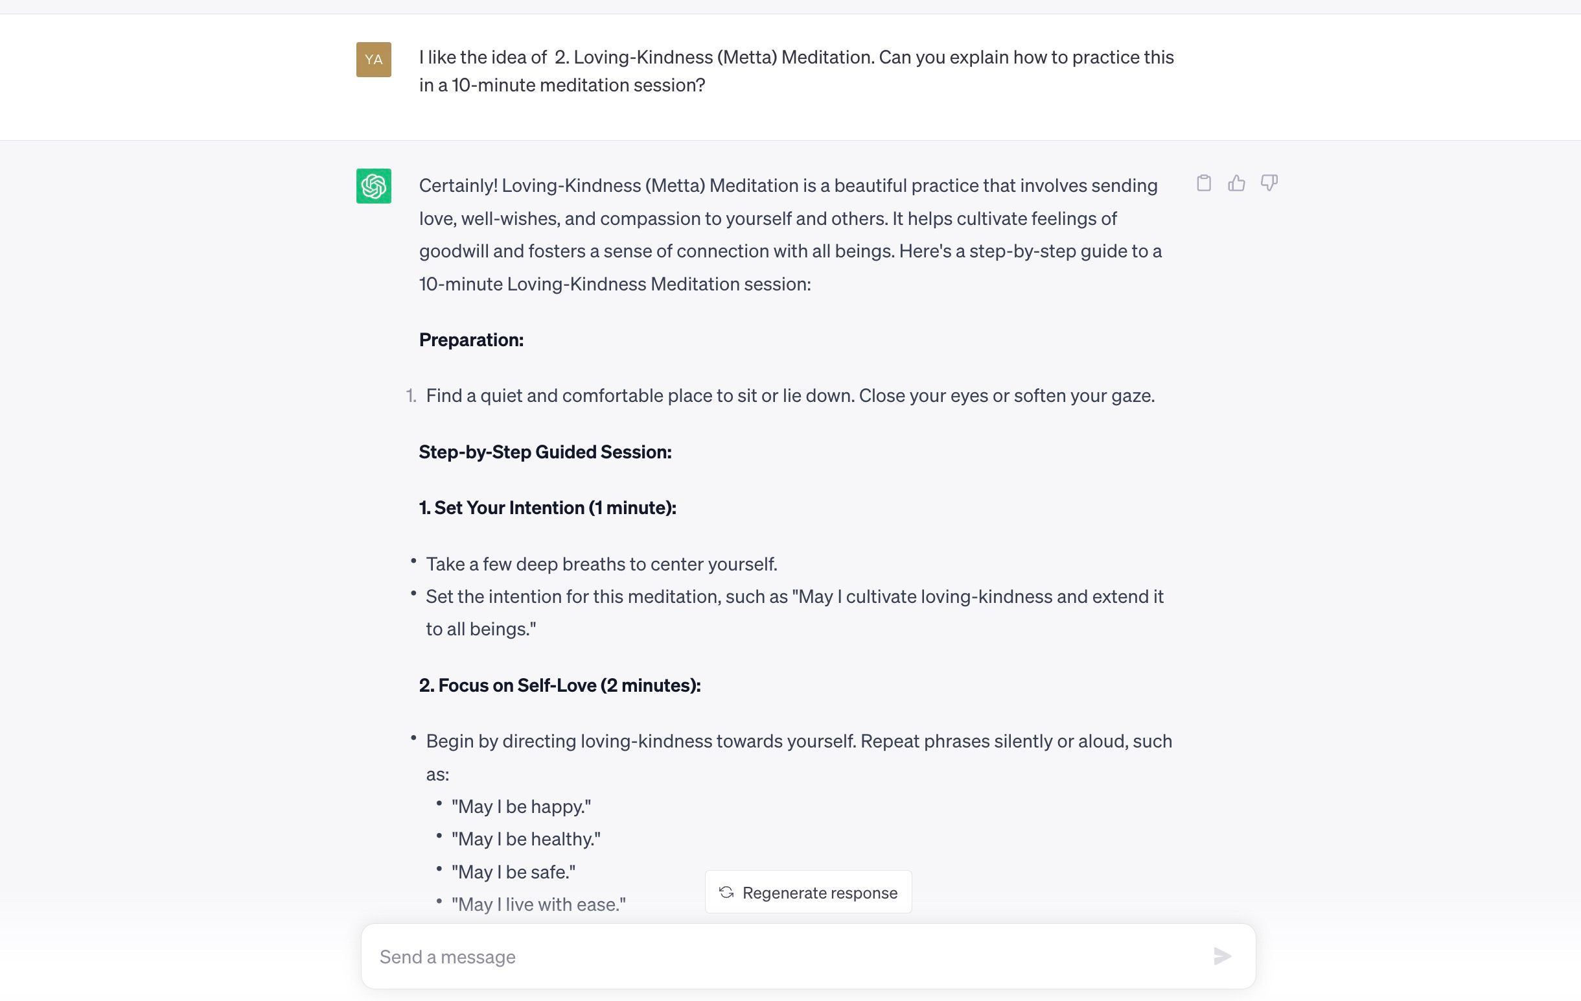Click the Send a message field
This screenshot has height=1001, width=1581.
(722, 956)
